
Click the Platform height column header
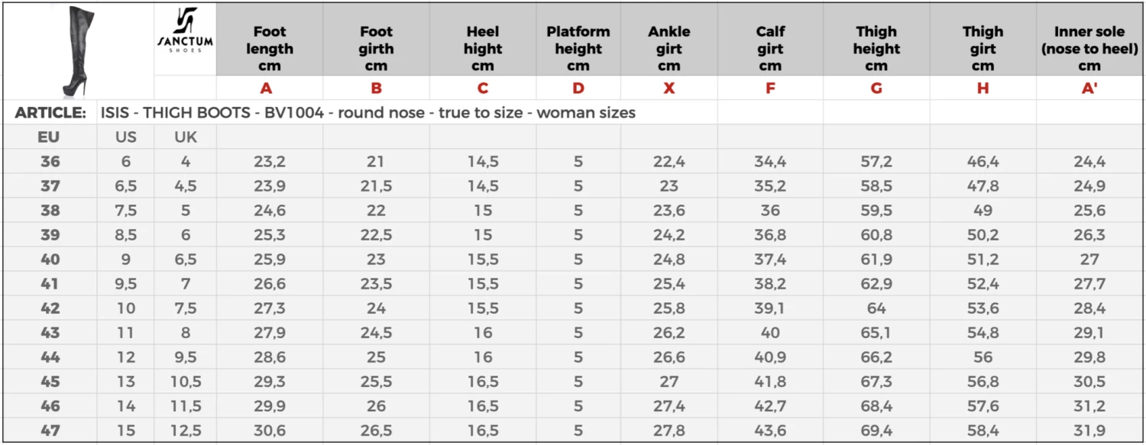578,48
